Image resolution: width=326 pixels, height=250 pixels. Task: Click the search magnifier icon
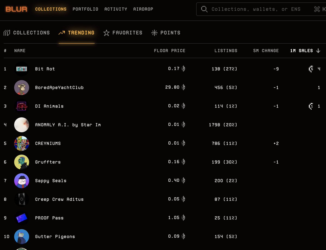[204, 9]
